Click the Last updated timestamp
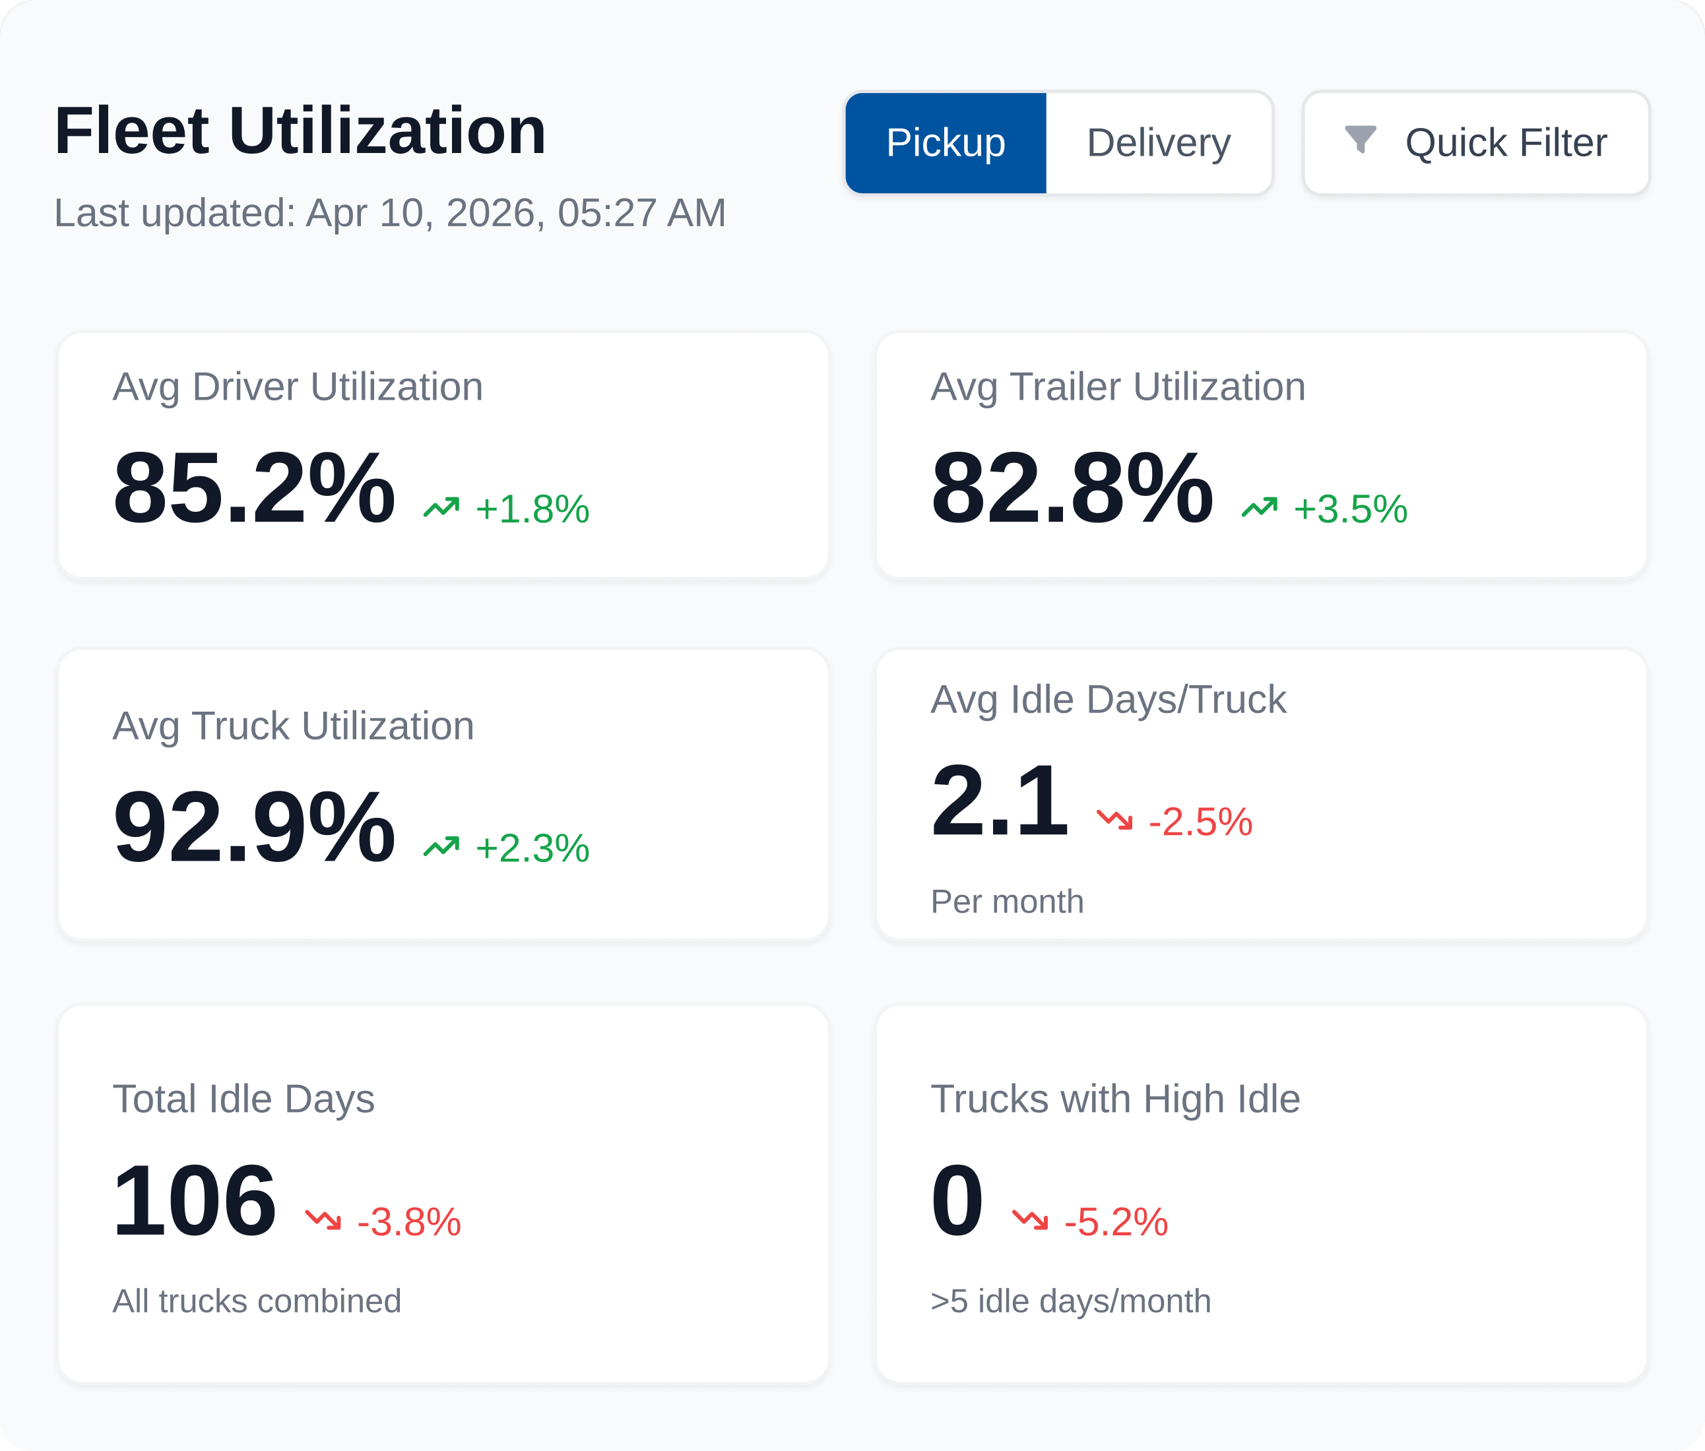Image resolution: width=1705 pixels, height=1451 pixels. pyautogui.click(x=390, y=213)
